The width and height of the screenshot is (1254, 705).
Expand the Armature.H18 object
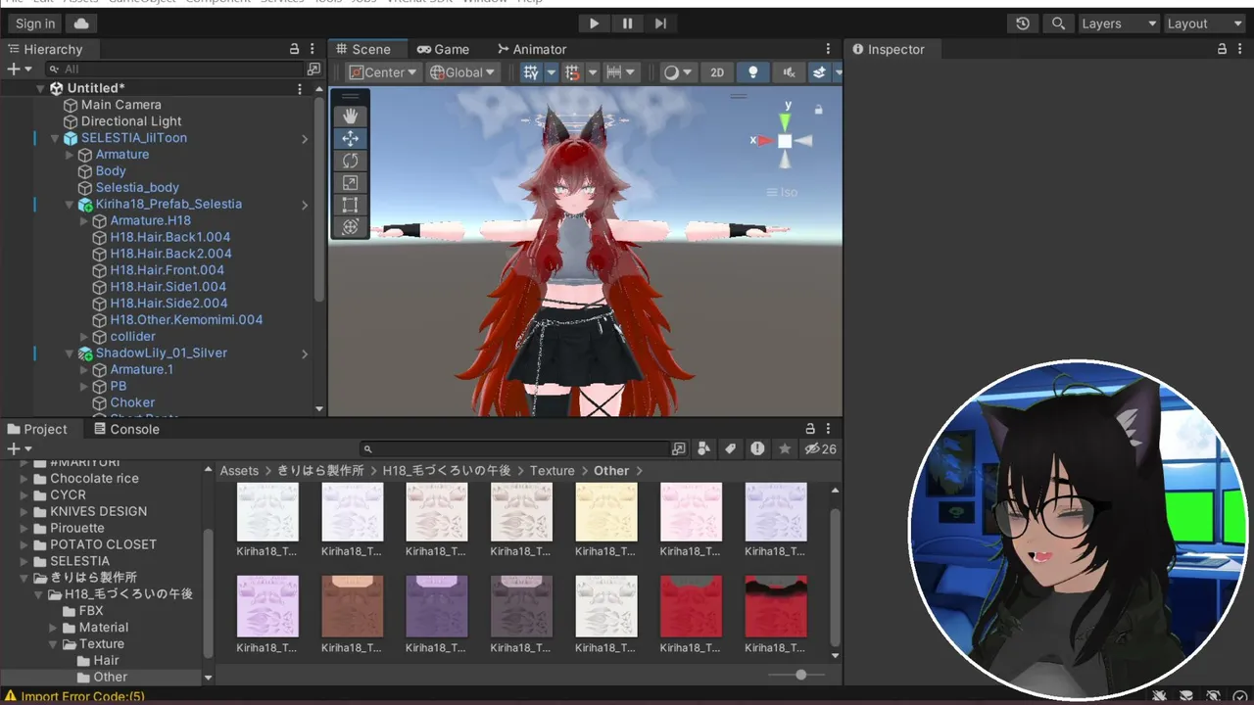point(84,221)
